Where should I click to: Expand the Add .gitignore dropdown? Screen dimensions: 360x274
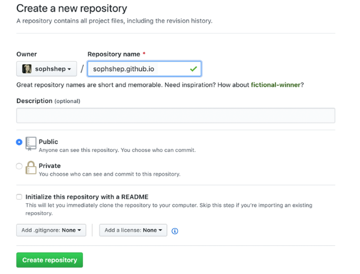tap(51, 230)
